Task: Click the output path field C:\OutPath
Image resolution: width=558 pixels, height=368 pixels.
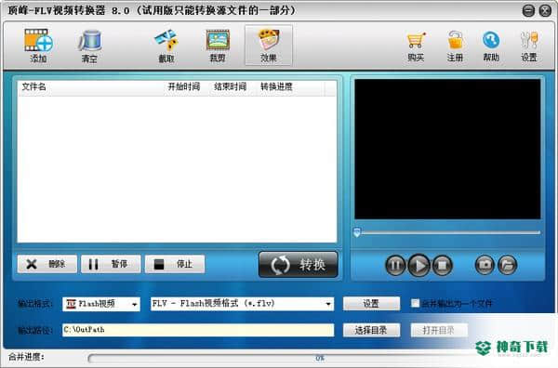Action: coord(198,330)
